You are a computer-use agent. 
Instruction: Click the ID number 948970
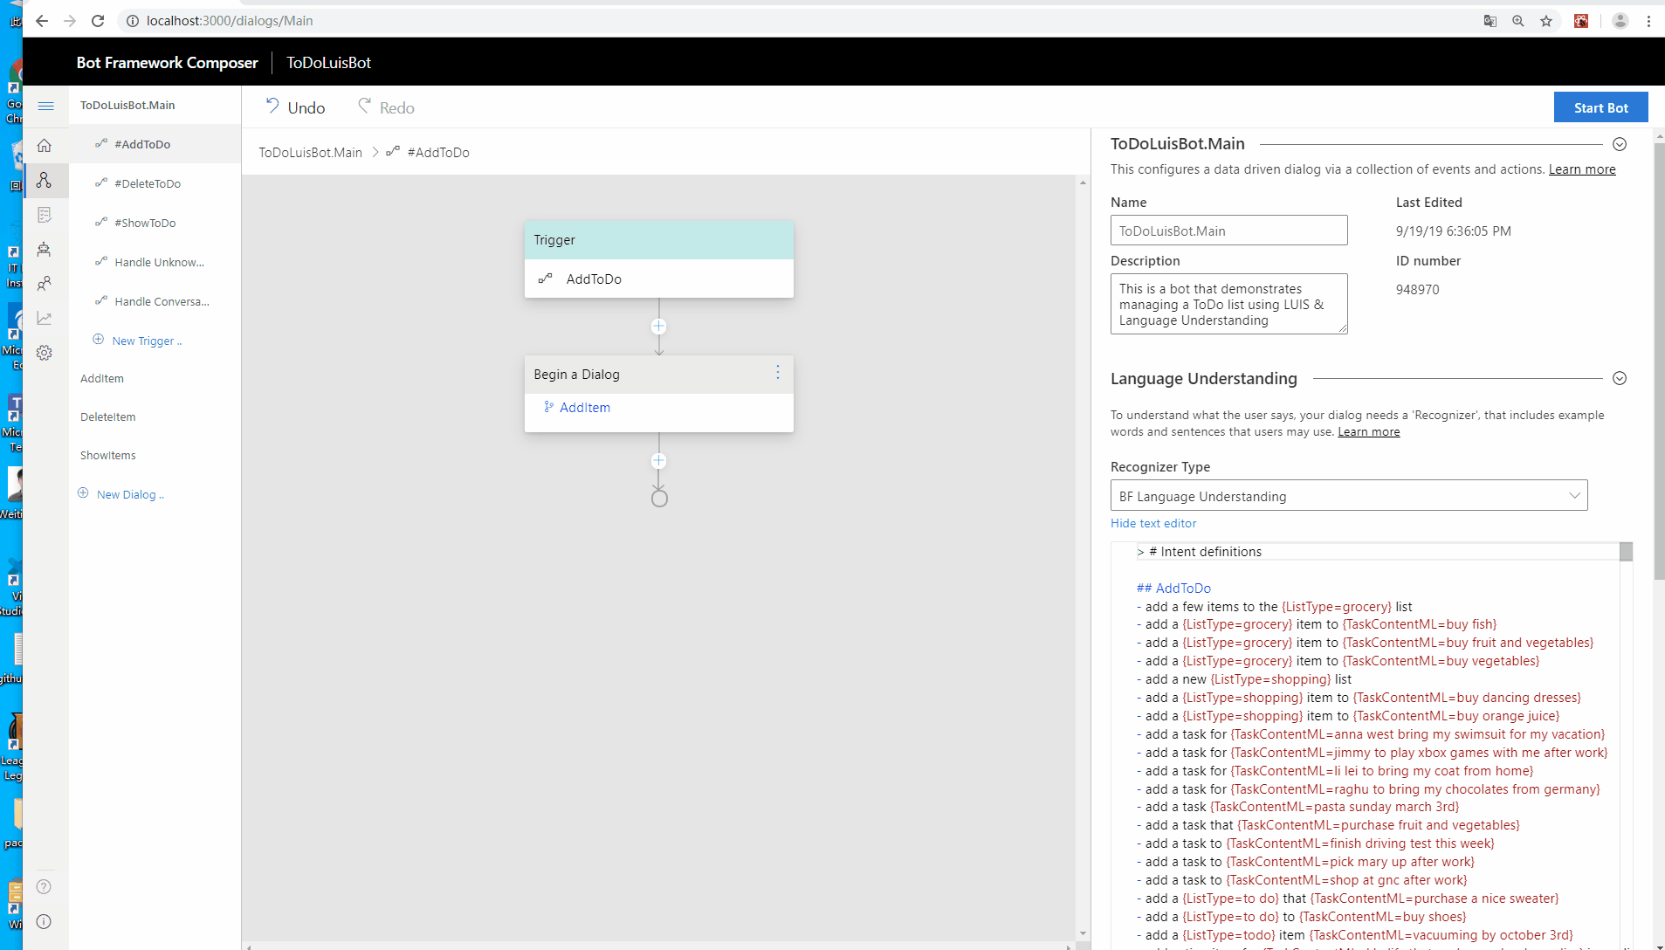[1417, 289]
